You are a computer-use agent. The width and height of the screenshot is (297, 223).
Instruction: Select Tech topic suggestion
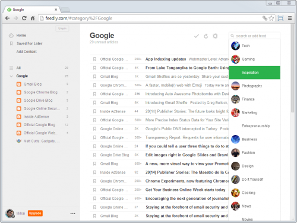(x=254, y=46)
